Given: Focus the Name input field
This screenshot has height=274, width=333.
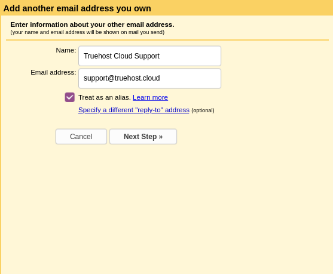Looking at the screenshot, I should (x=149, y=56).
